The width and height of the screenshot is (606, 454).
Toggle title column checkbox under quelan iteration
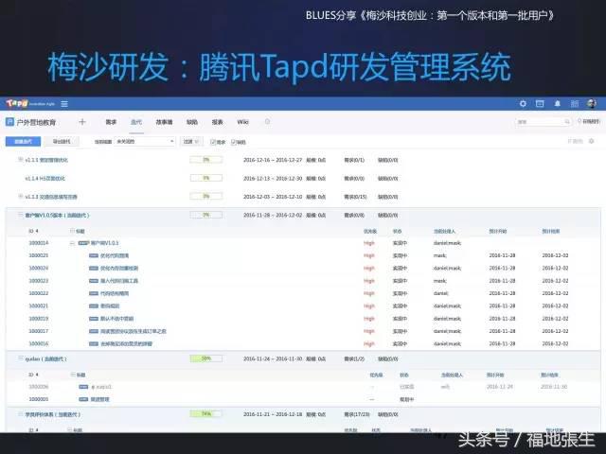tap(73, 375)
